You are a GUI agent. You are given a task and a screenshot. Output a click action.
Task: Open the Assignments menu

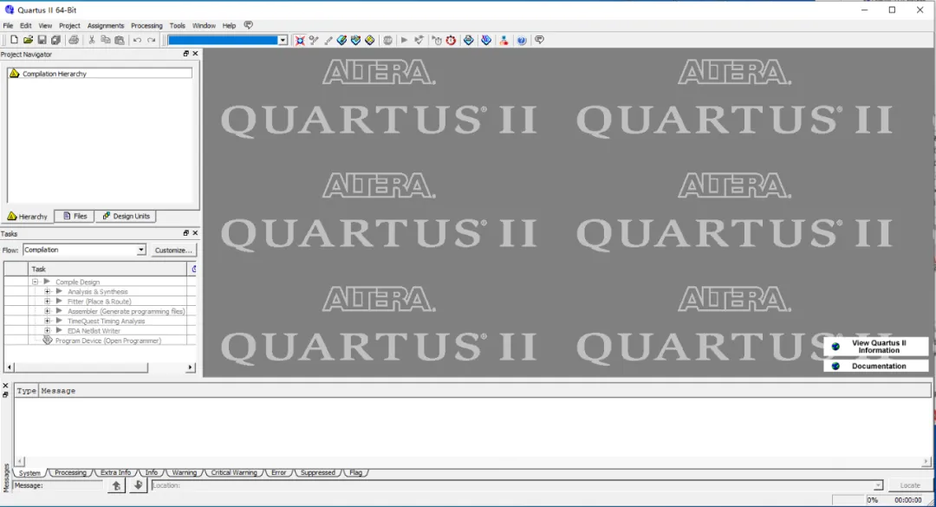106,26
